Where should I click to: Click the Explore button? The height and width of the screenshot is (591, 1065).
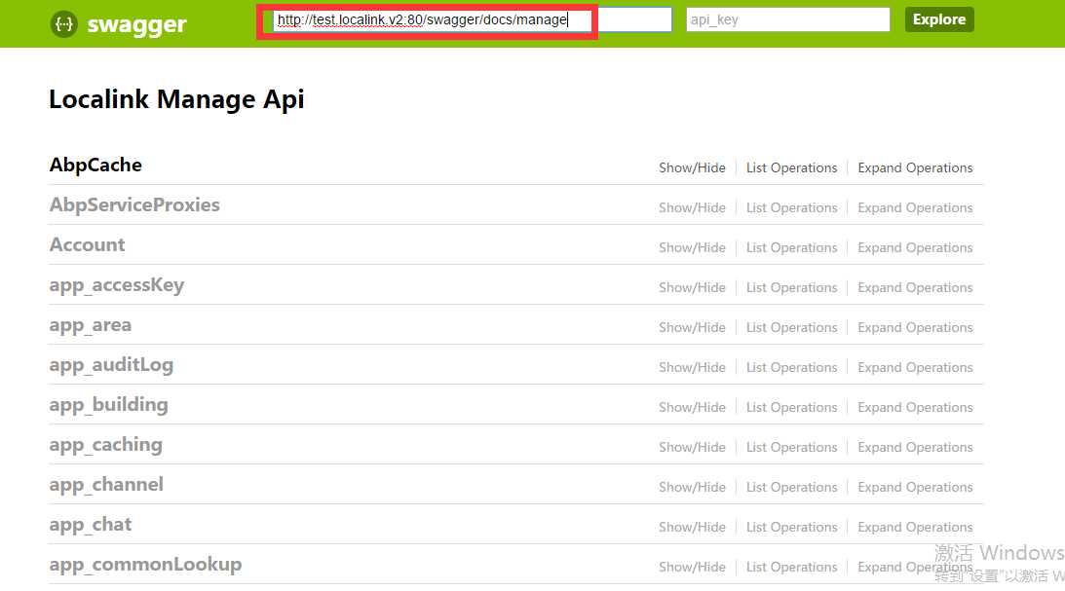click(x=939, y=19)
